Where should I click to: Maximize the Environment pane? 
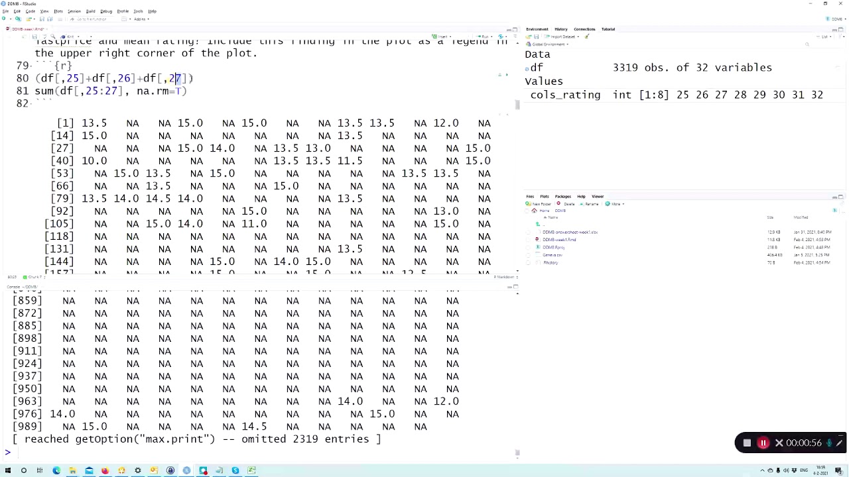pyautogui.click(x=841, y=29)
